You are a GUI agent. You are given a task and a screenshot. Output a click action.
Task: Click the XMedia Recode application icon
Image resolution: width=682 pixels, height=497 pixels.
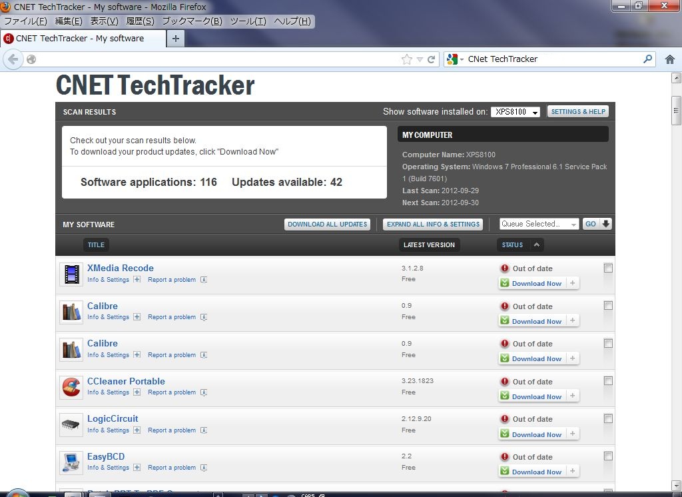71,274
